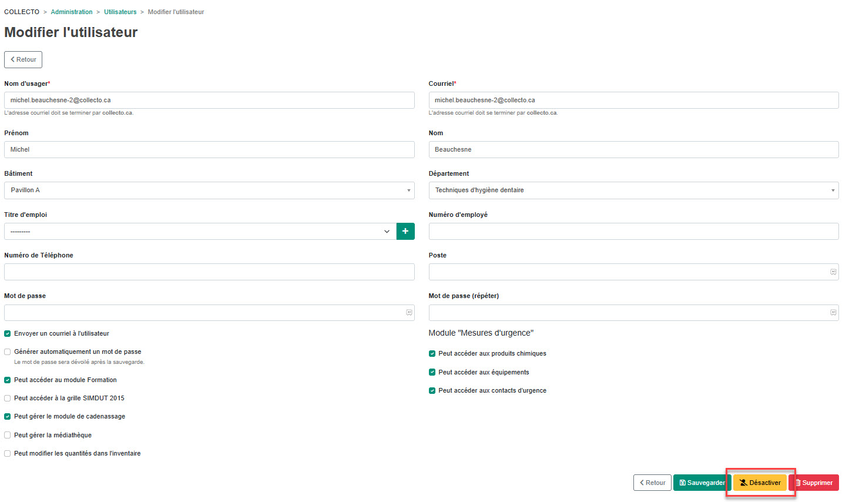Toggle Peut accéder aux produits chimiques

click(x=432, y=353)
